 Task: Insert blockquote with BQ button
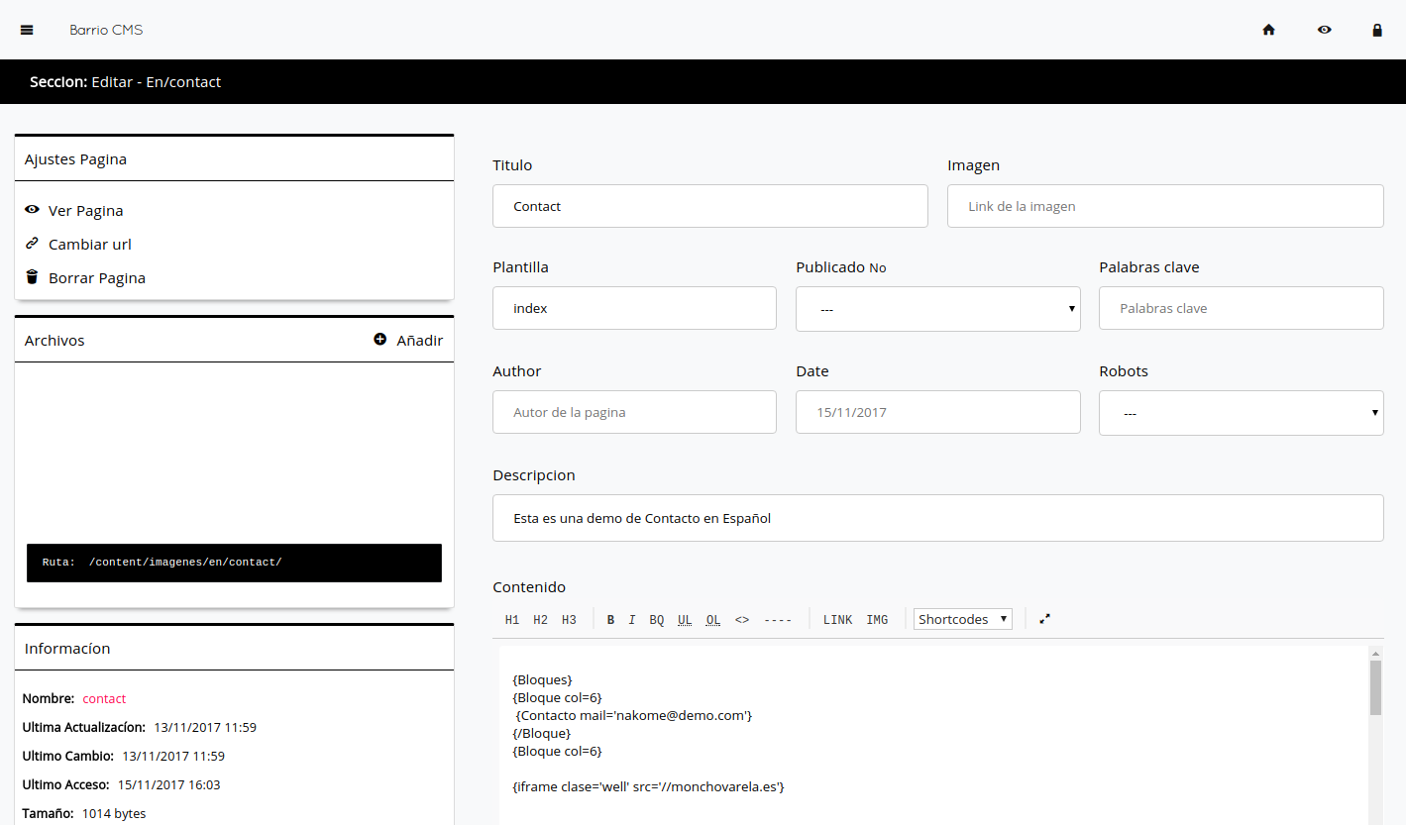657,620
